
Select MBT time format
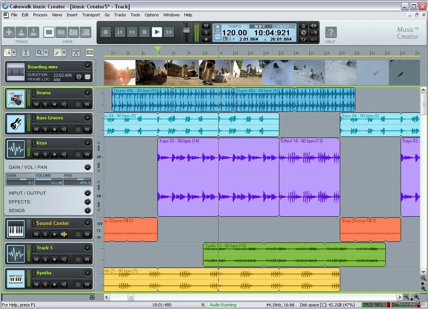(260, 27)
